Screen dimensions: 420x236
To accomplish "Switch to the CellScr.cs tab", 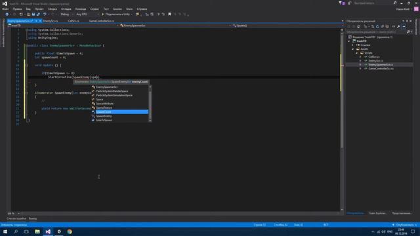I will click(73, 21).
